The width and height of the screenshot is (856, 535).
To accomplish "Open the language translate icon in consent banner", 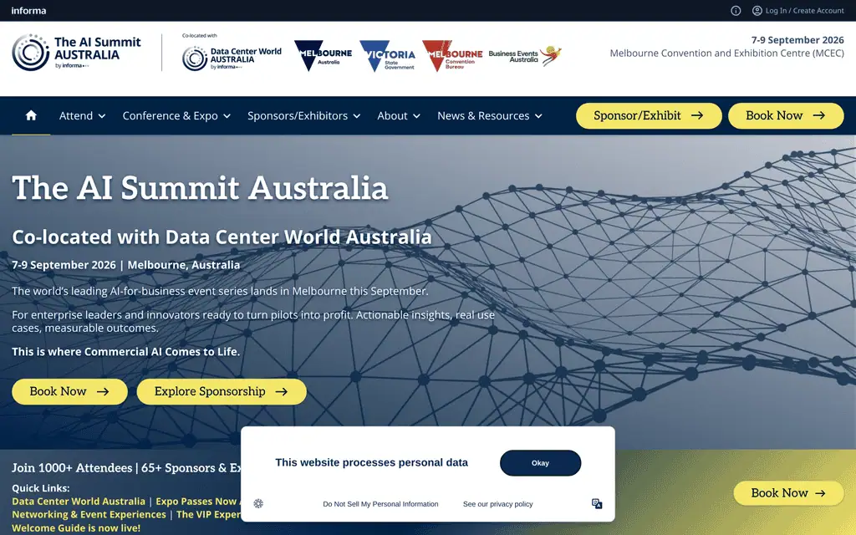I will (597, 503).
